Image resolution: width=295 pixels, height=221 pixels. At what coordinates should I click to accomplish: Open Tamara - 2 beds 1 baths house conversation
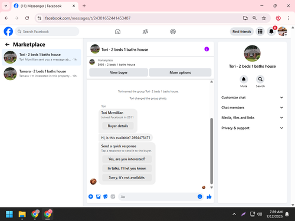click(41, 74)
